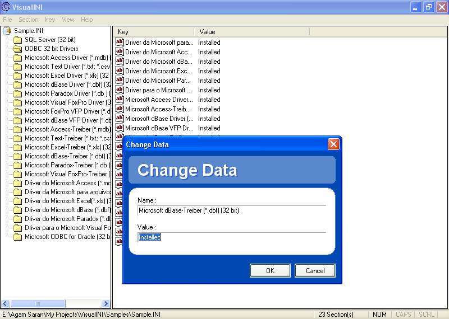Image resolution: width=449 pixels, height=319 pixels.
Task: Sort by the Key column header
Action: pos(154,32)
